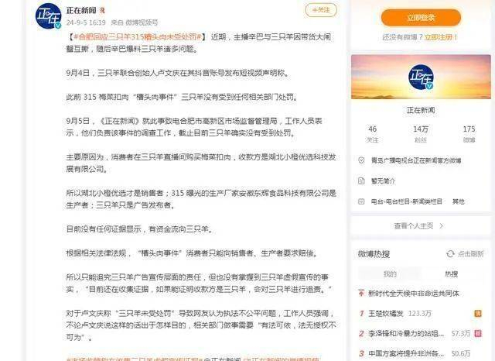Open the 立即注册 sign-up link

pyautogui.click(x=440, y=37)
